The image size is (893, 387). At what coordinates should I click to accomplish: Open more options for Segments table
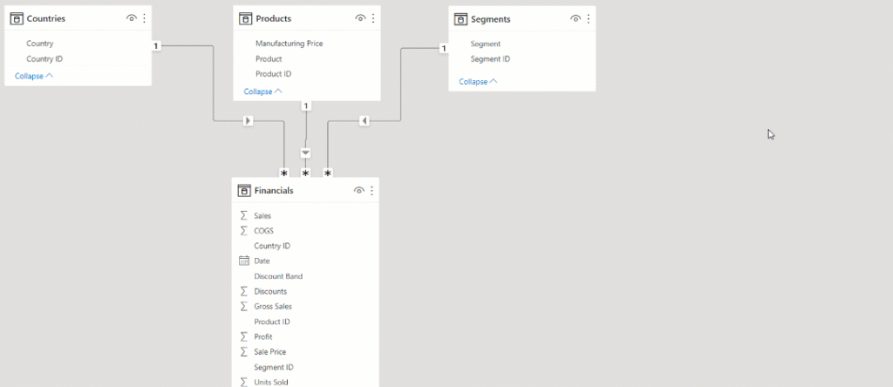pyautogui.click(x=588, y=18)
